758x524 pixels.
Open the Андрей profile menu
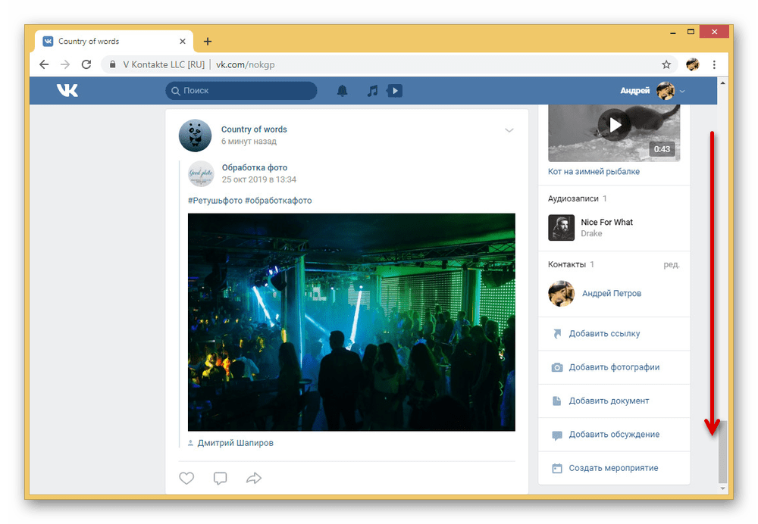click(x=652, y=91)
